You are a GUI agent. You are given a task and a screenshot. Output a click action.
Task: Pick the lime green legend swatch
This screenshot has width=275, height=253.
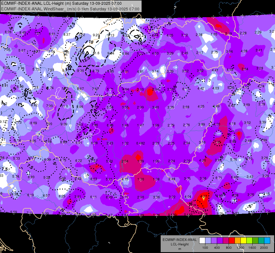249,240
